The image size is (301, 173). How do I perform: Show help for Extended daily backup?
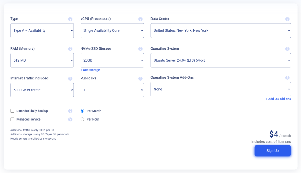pyautogui.click(x=70, y=111)
